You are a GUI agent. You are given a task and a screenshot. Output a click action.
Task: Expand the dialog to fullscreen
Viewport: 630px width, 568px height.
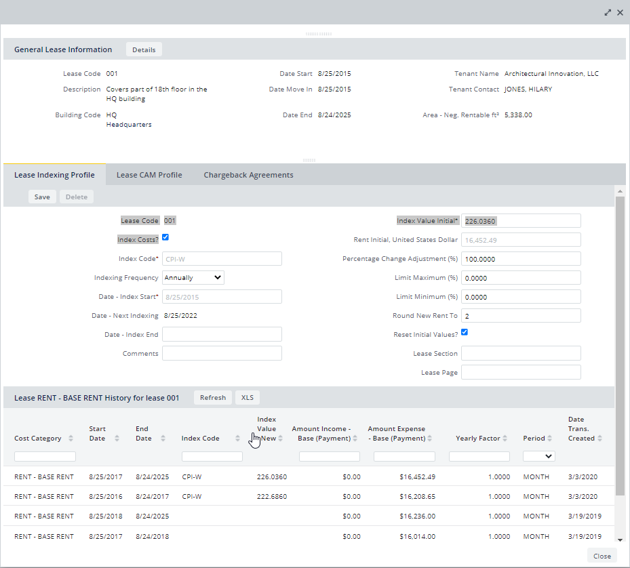(x=608, y=12)
